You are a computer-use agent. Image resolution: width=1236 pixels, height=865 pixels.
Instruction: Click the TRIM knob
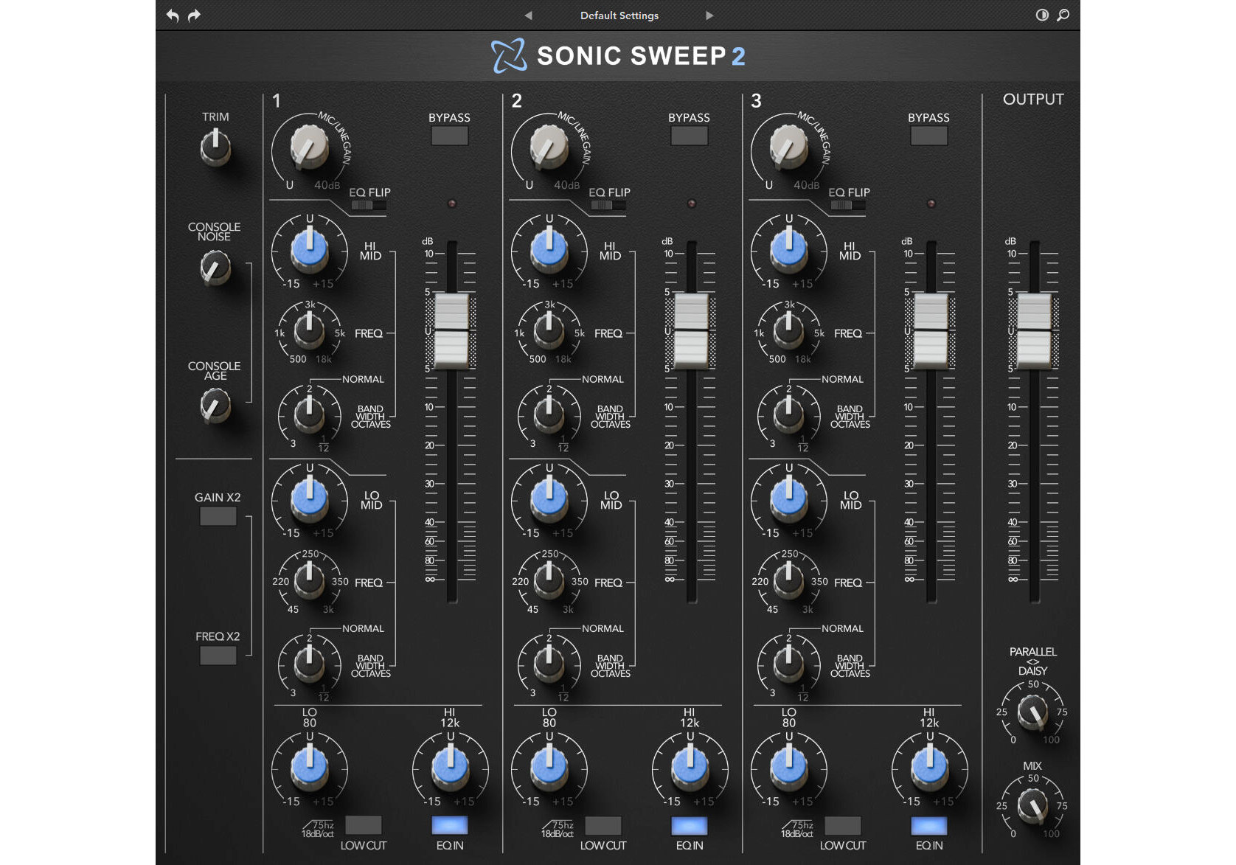215,147
